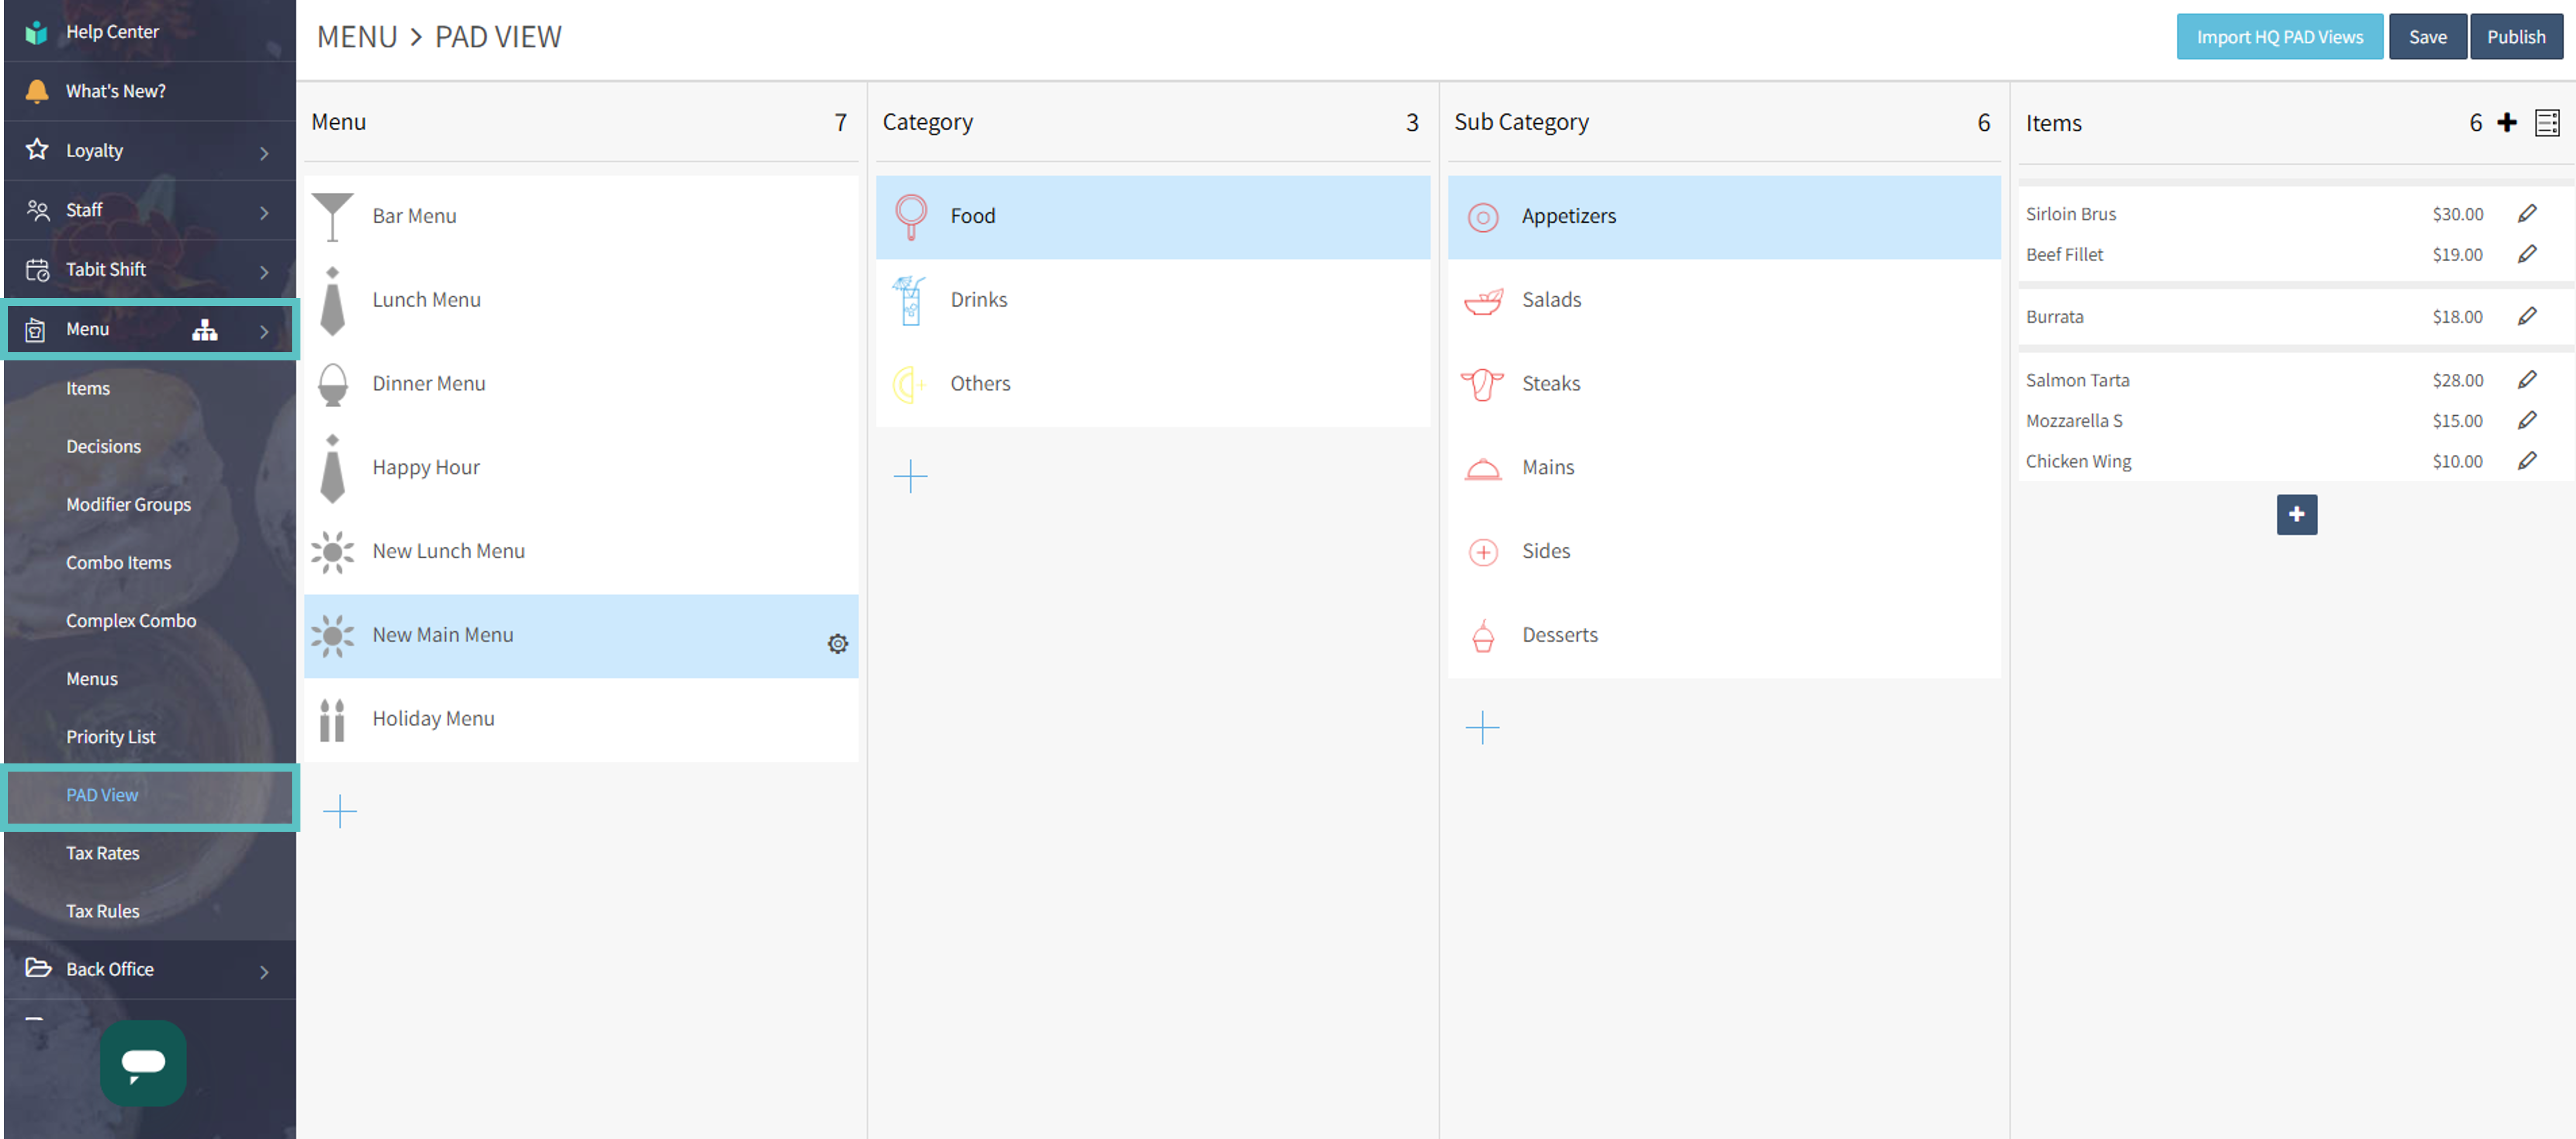The height and width of the screenshot is (1139, 2576).
Task: Click the gear icon on New Main Menu
Action: pos(837,644)
